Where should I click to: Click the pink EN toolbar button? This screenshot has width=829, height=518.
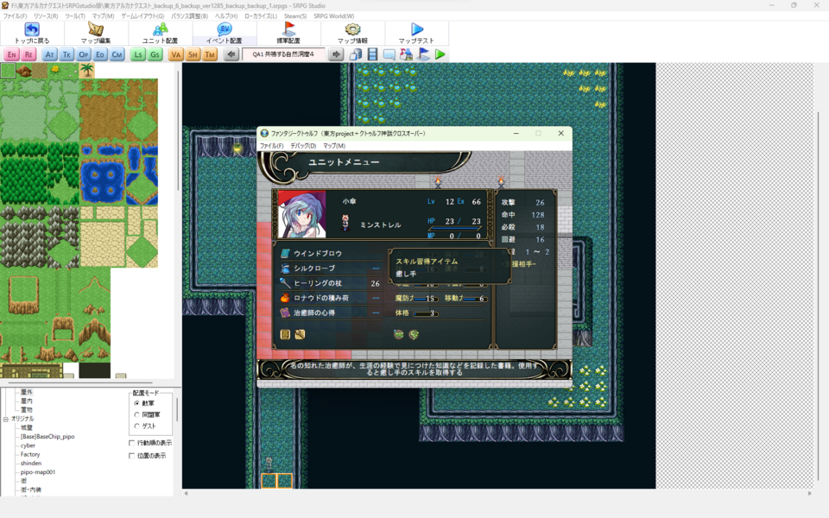pos(11,54)
